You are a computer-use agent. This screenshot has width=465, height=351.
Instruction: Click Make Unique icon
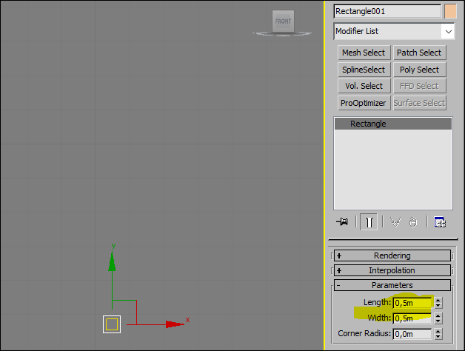point(395,221)
